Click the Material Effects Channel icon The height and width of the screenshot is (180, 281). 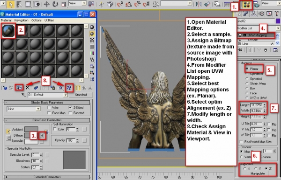[x=61, y=88]
